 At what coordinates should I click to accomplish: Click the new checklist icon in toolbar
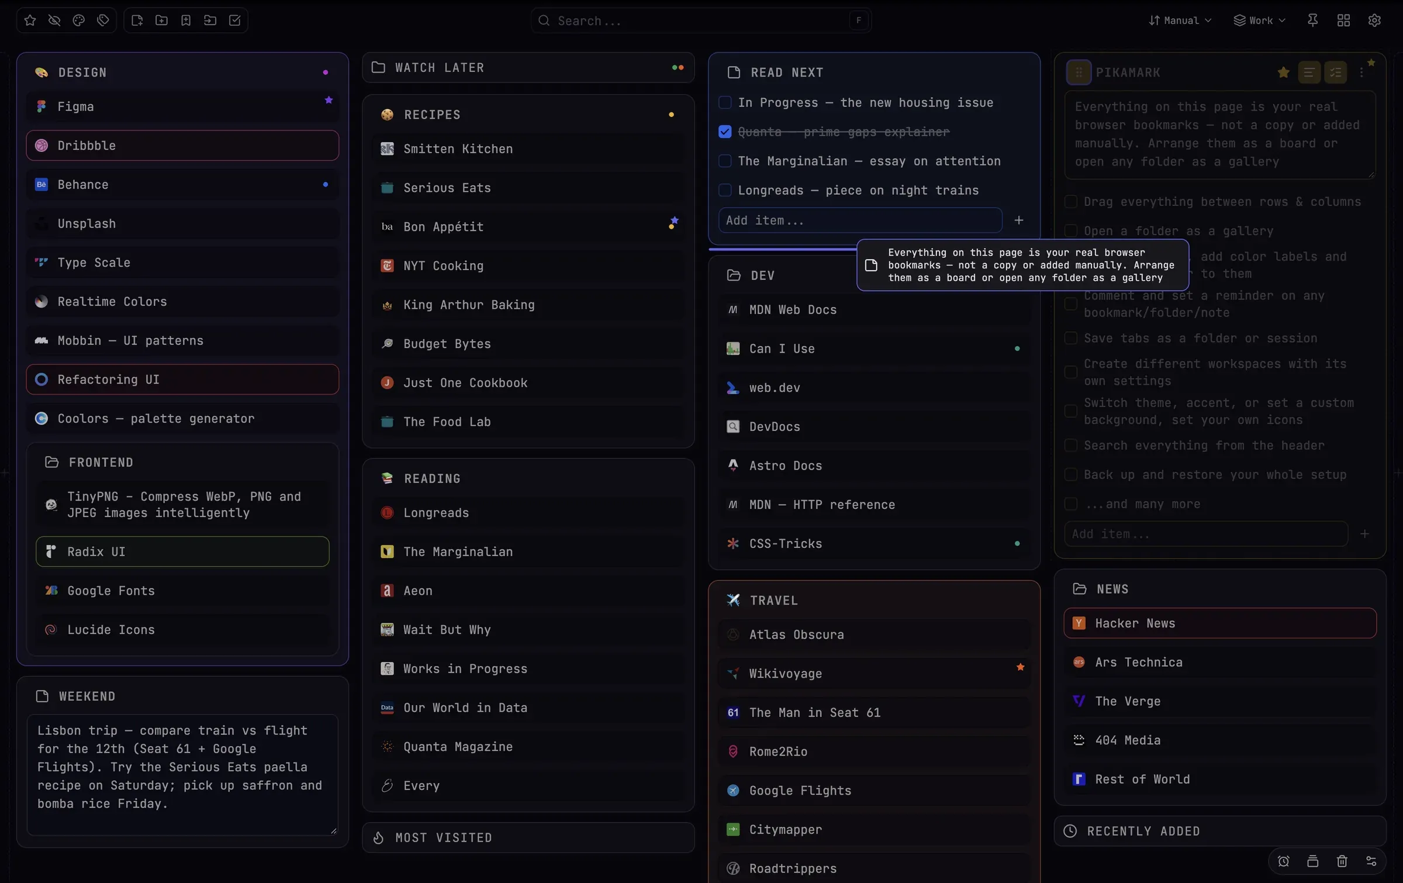(235, 20)
